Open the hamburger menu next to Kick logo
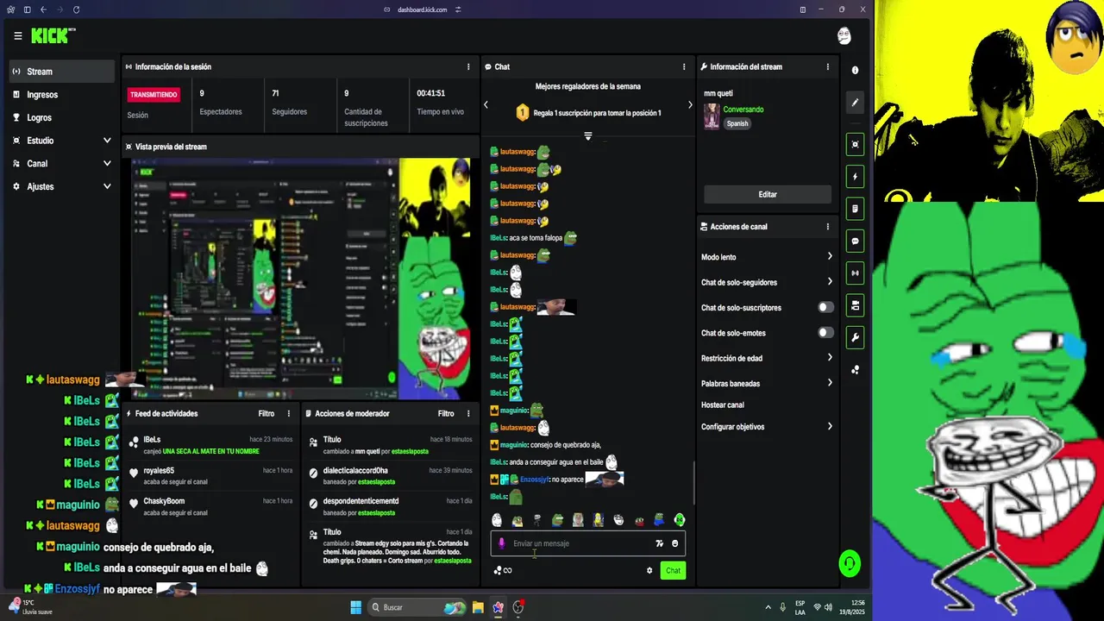Screen dimensions: 1104x621 17,36
